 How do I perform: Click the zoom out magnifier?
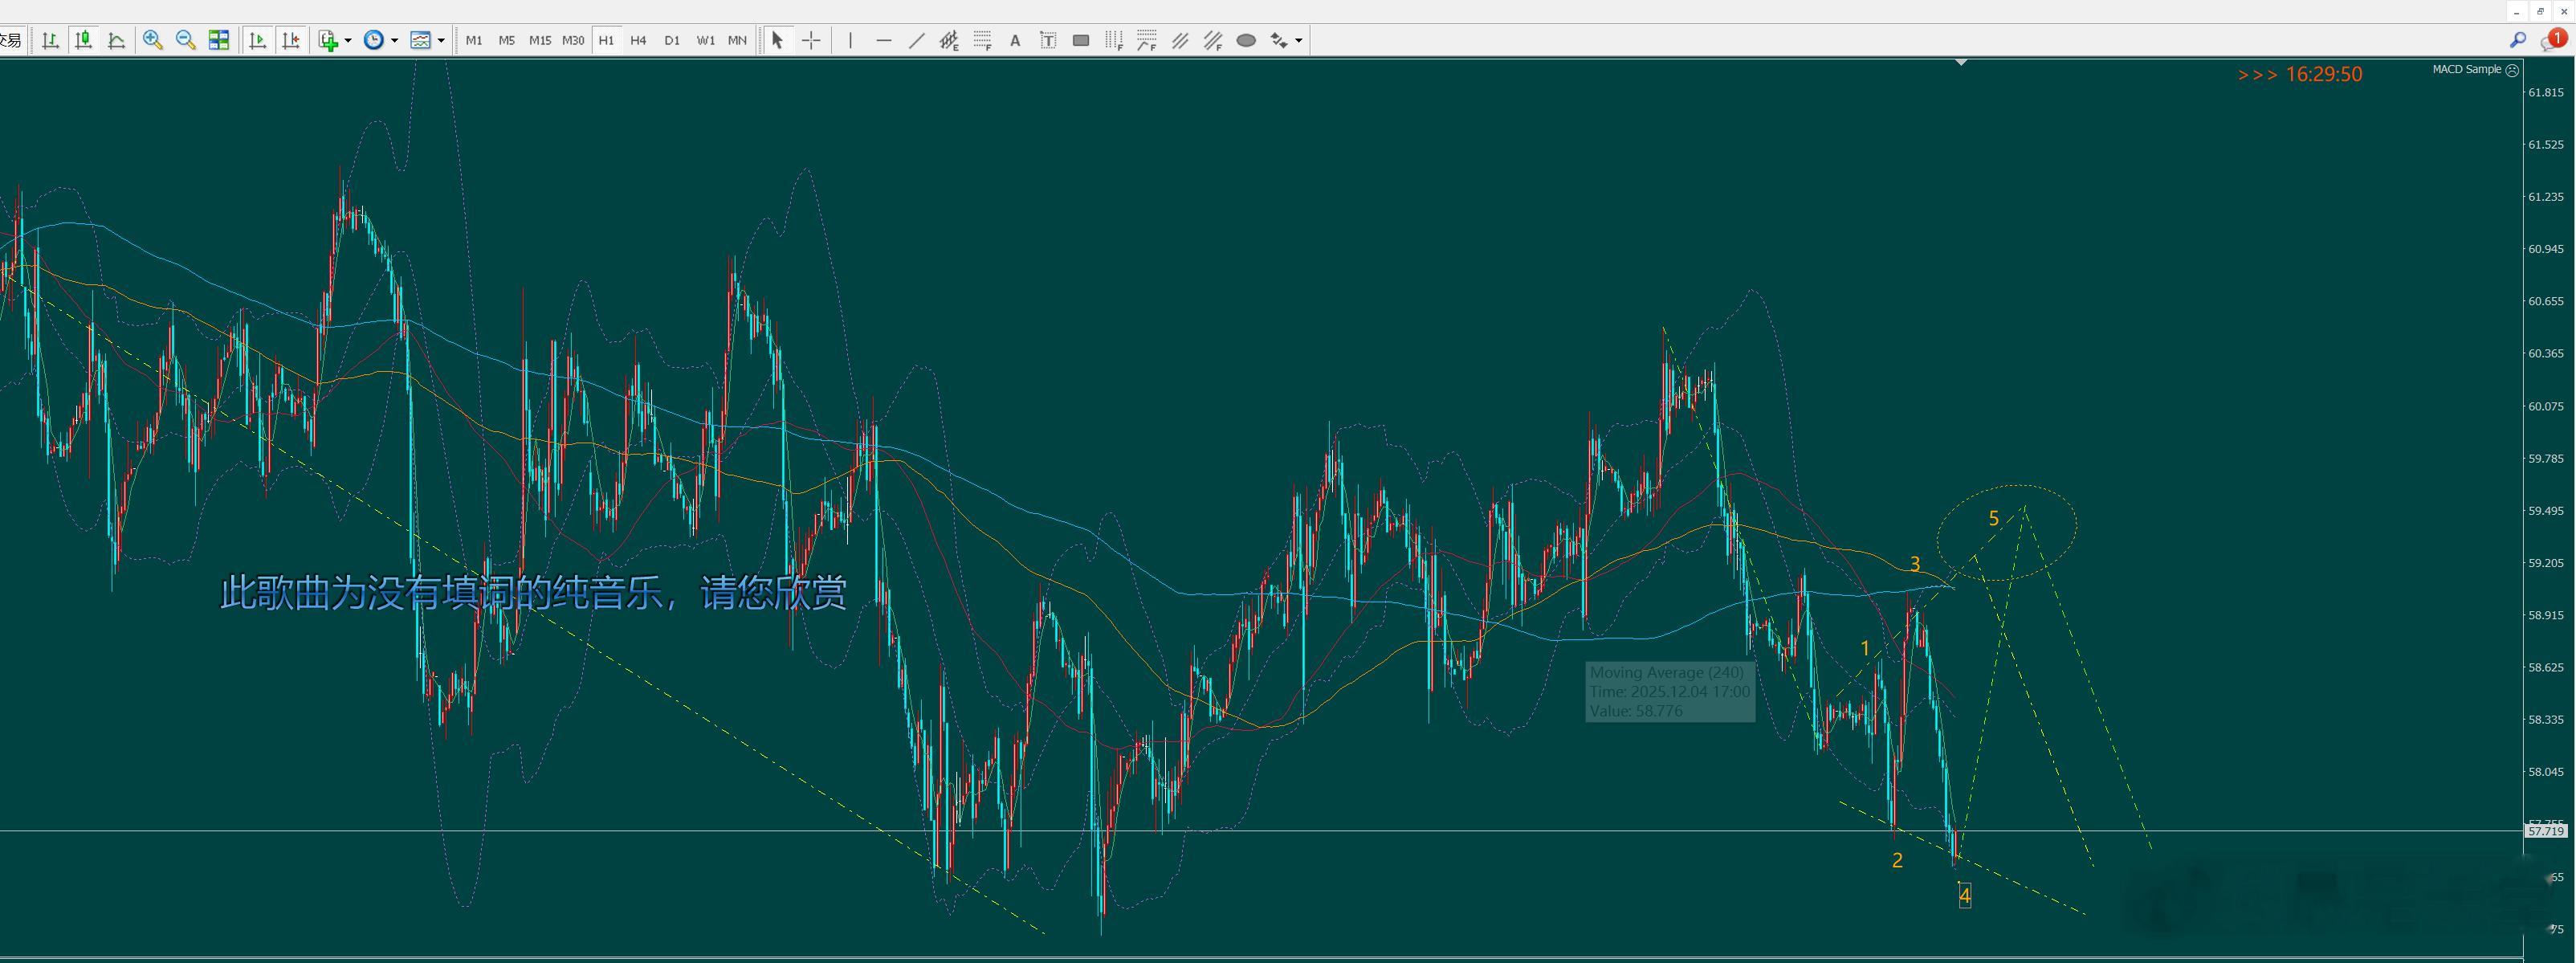click(185, 40)
